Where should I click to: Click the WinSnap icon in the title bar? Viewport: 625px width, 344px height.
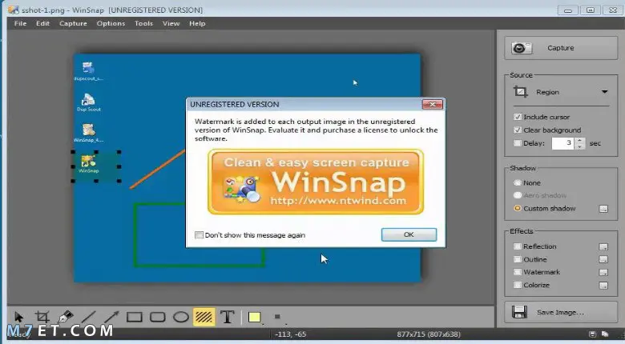click(x=14, y=10)
